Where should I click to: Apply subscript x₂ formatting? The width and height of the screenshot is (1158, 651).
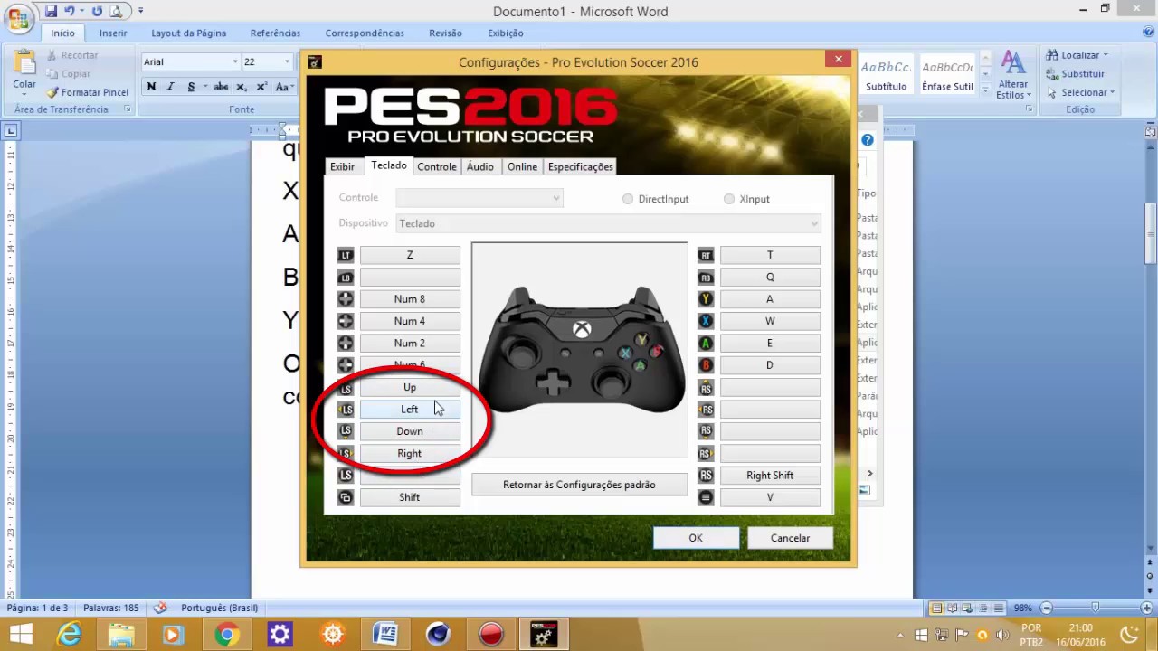tap(241, 87)
